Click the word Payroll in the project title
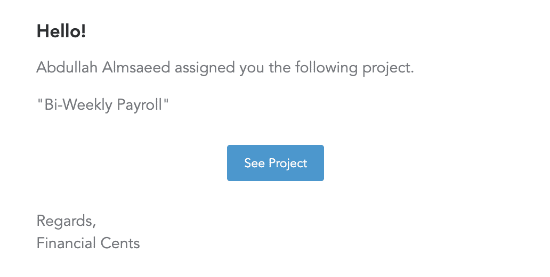The height and width of the screenshot is (277, 550). [x=140, y=105]
